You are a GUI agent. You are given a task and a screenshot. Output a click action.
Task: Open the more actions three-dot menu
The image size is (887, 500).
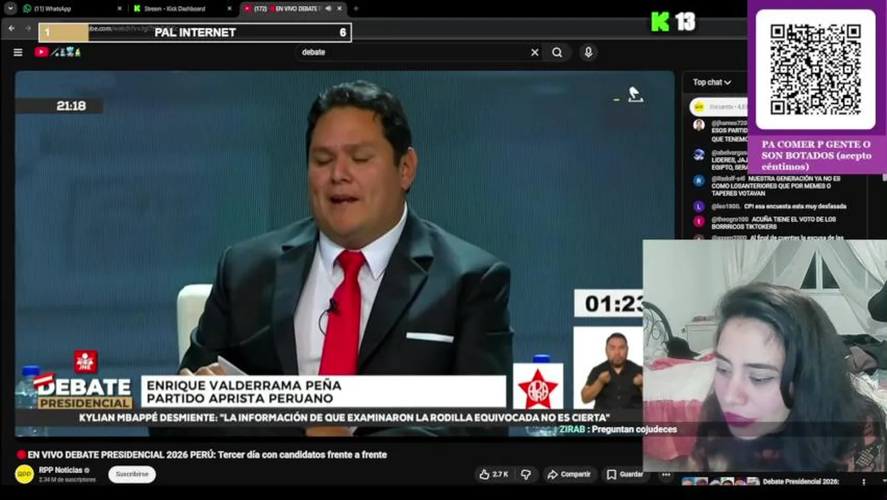pyautogui.click(x=666, y=474)
